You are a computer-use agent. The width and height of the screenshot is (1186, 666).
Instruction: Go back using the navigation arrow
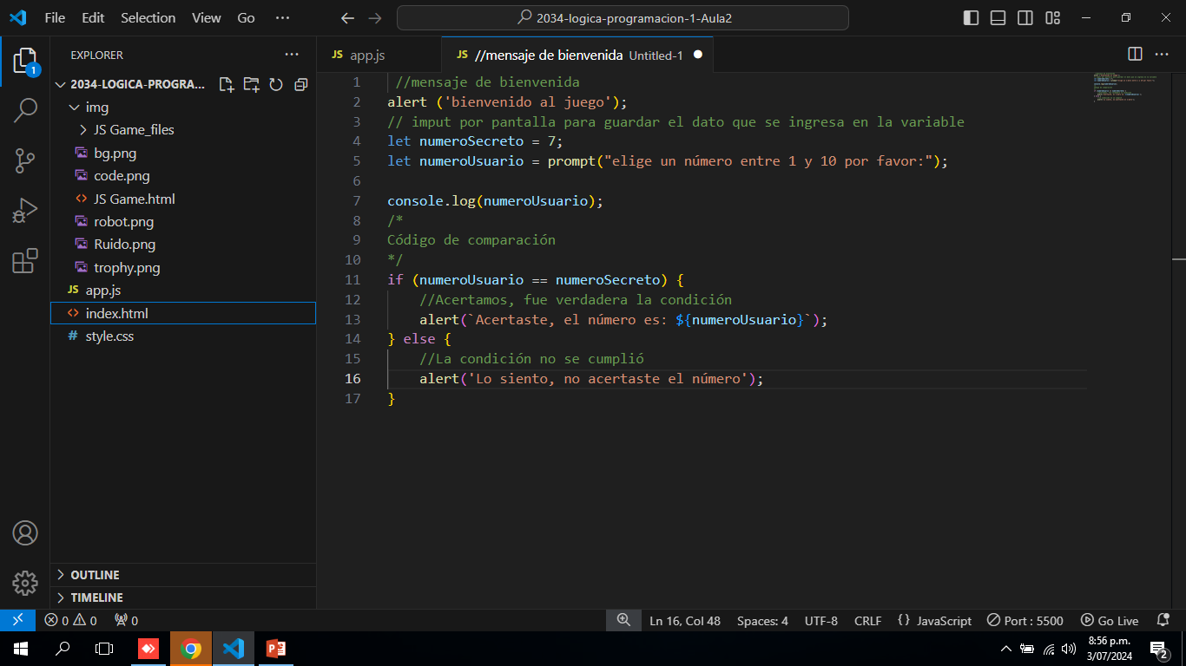[347, 18]
